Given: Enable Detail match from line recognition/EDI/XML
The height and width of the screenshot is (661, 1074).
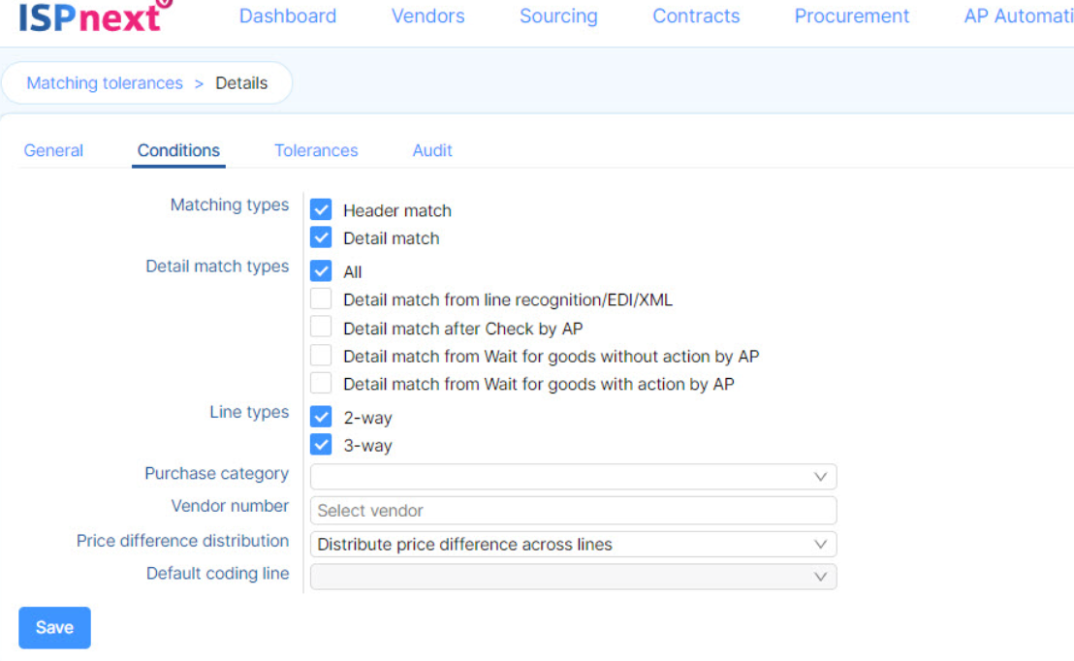Looking at the screenshot, I should coord(321,299).
